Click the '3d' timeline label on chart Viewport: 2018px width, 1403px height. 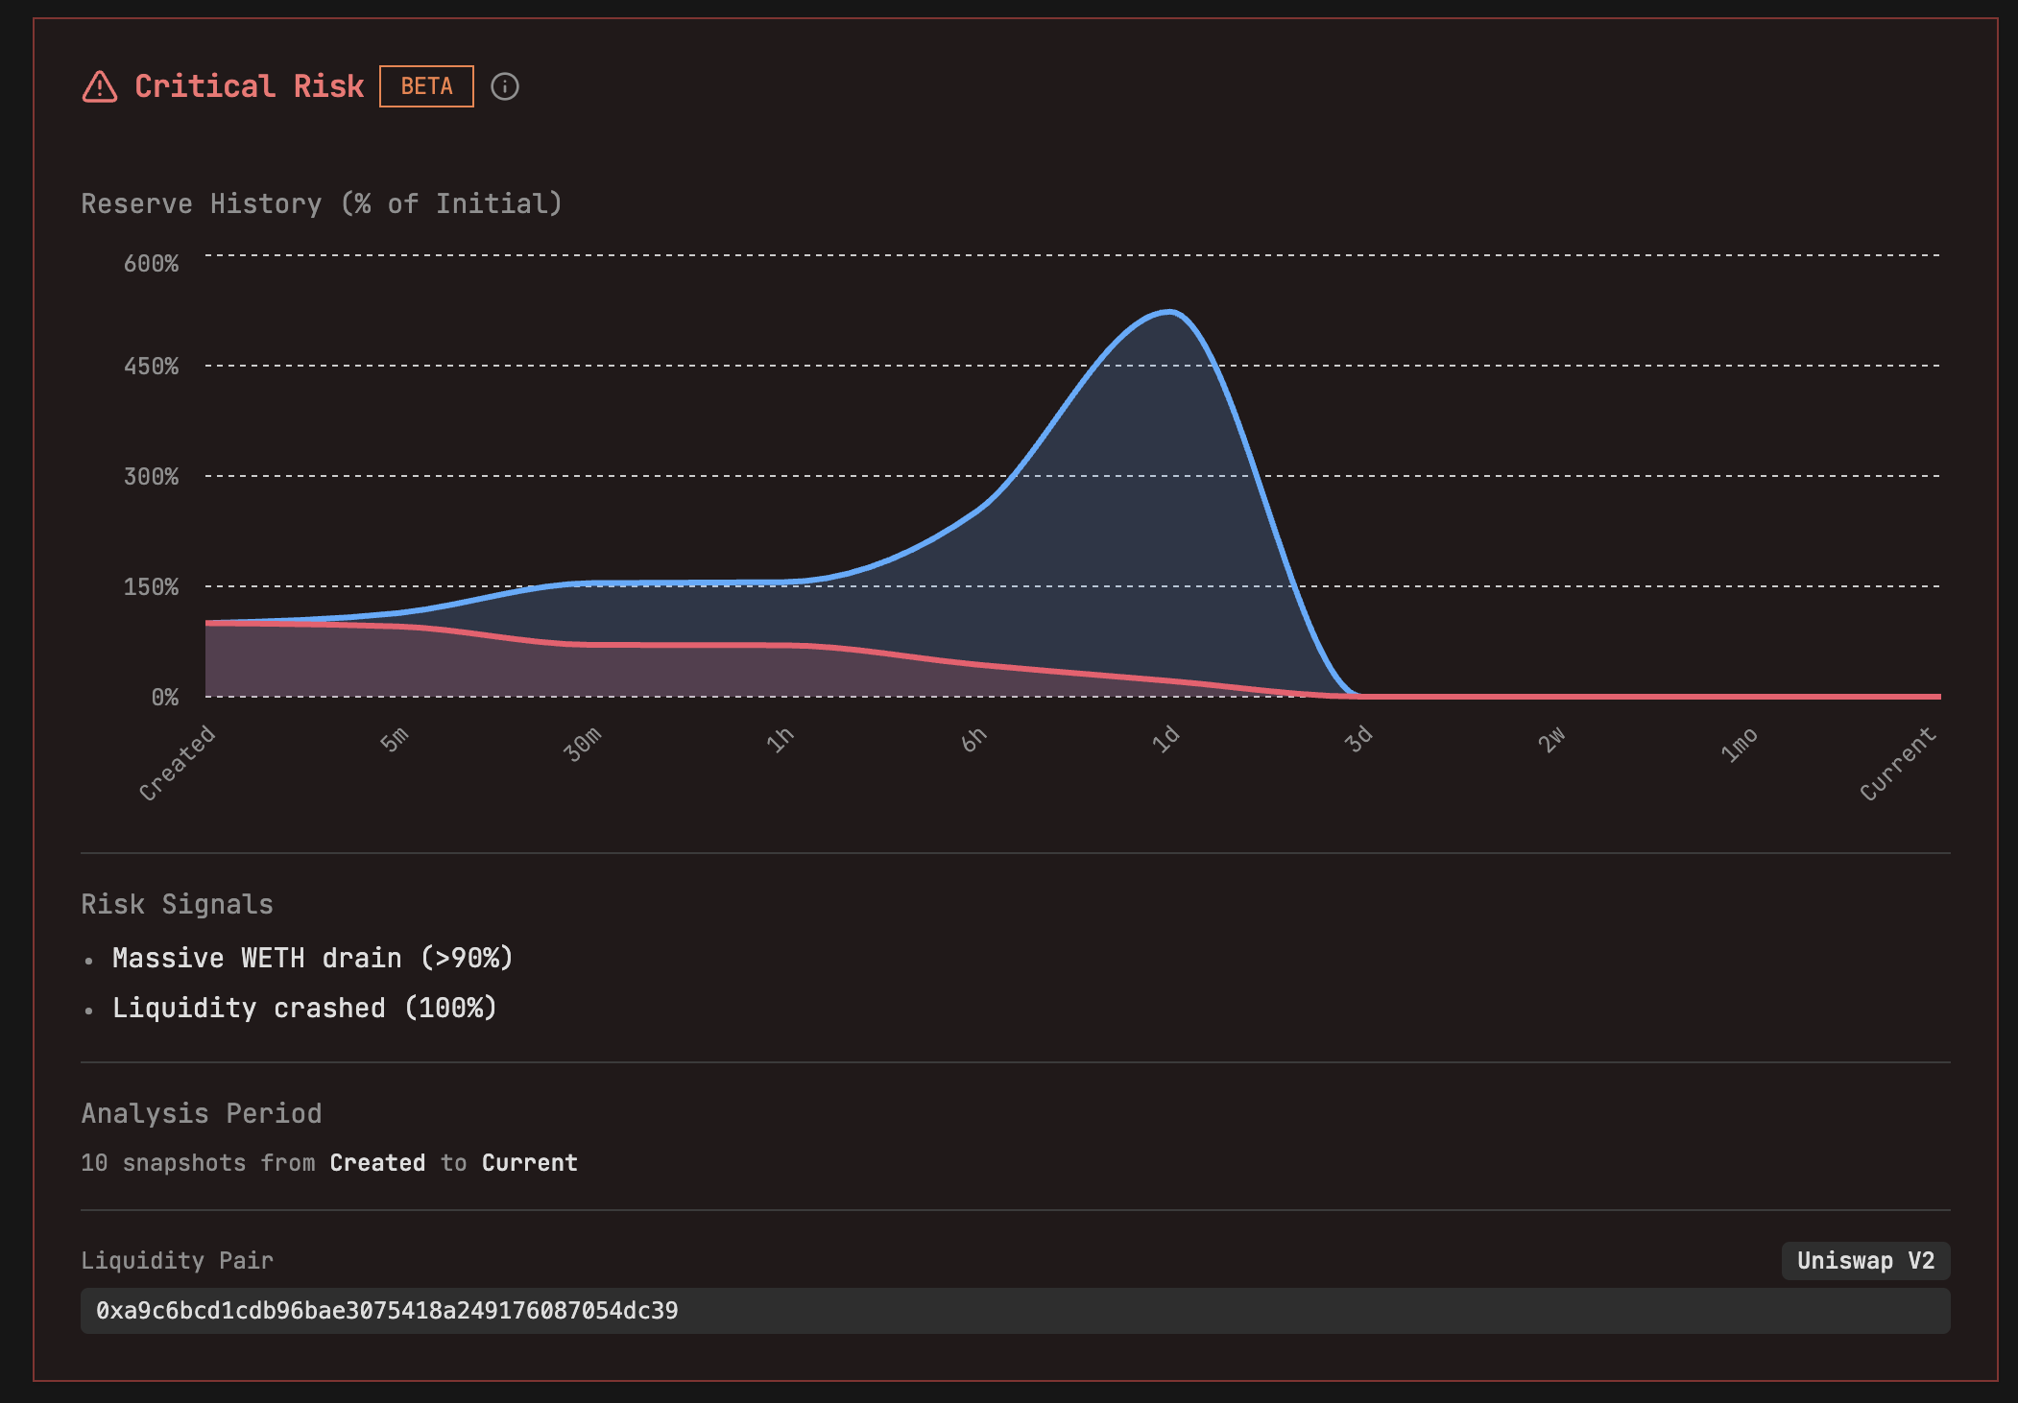click(1357, 739)
